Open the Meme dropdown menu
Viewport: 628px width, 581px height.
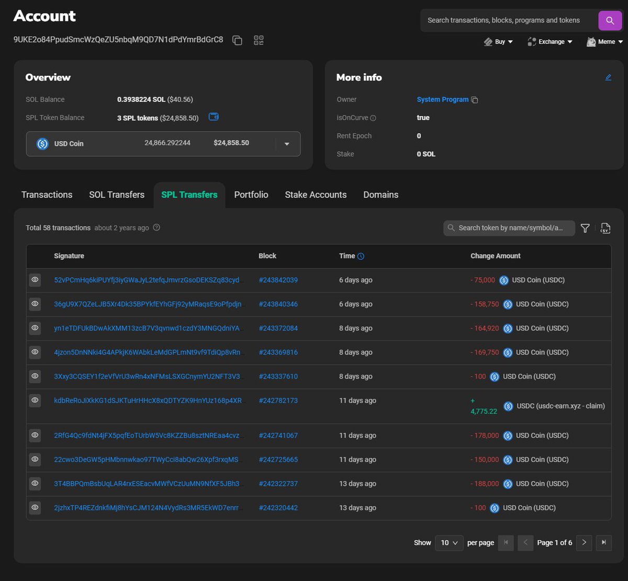click(604, 42)
